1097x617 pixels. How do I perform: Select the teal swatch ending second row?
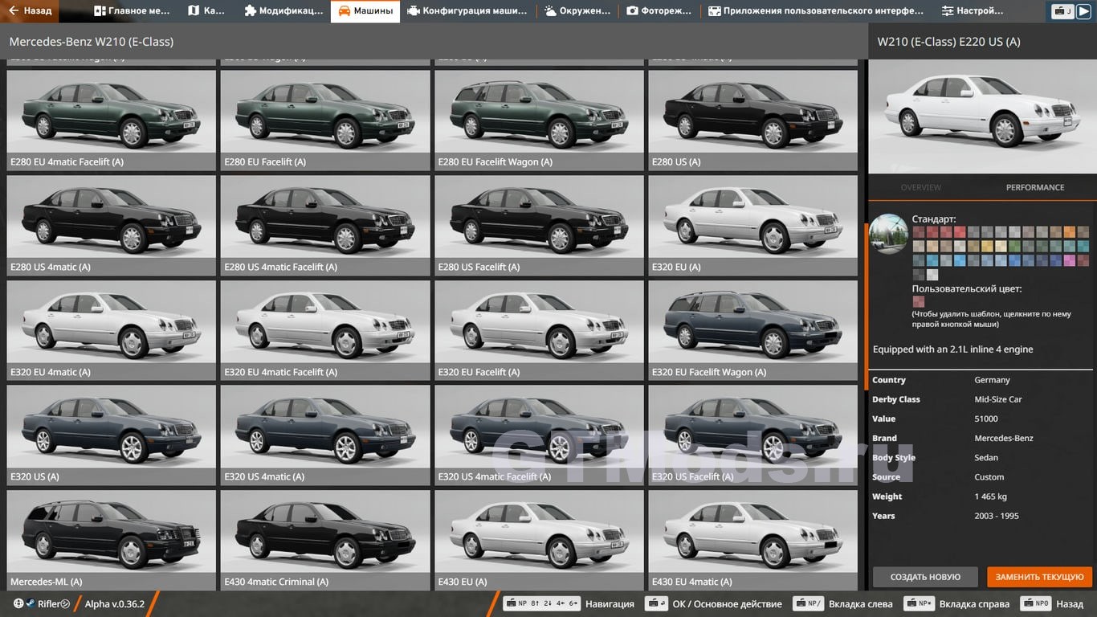tap(1083, 246)
